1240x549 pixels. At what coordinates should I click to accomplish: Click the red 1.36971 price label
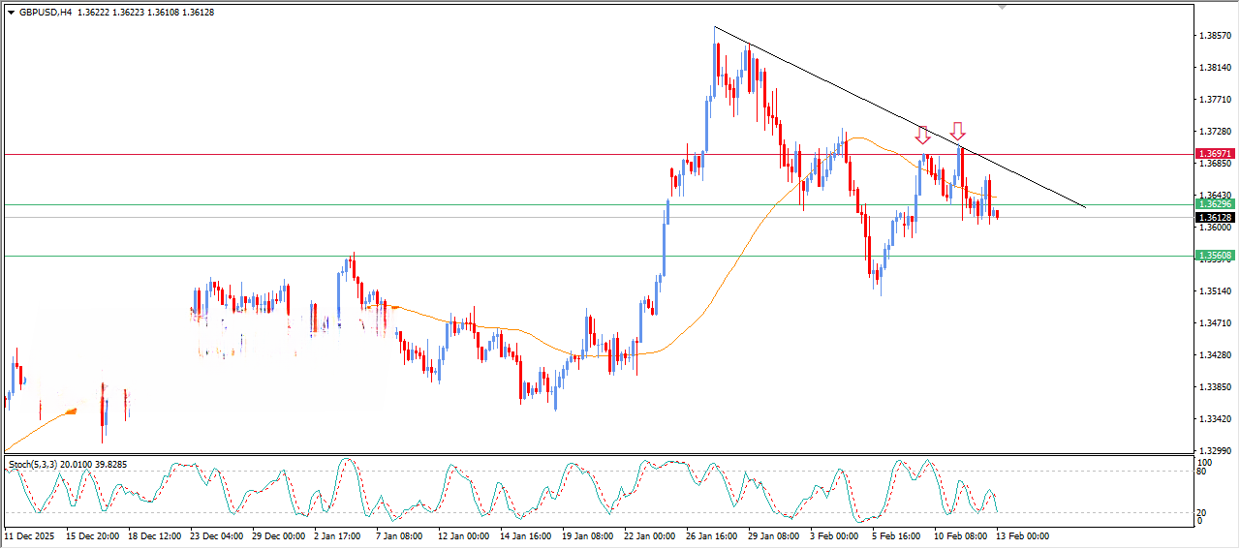(1214, 154)
